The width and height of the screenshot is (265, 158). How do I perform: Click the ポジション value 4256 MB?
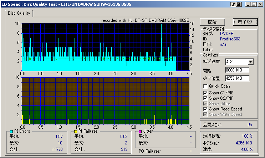244,143
